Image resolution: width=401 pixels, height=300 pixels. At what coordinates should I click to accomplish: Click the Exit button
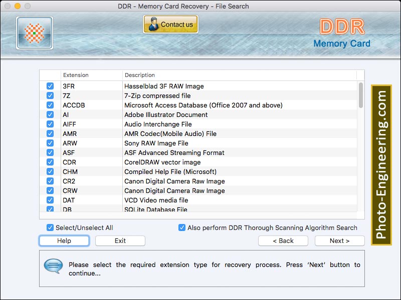[x=120, y=240]
